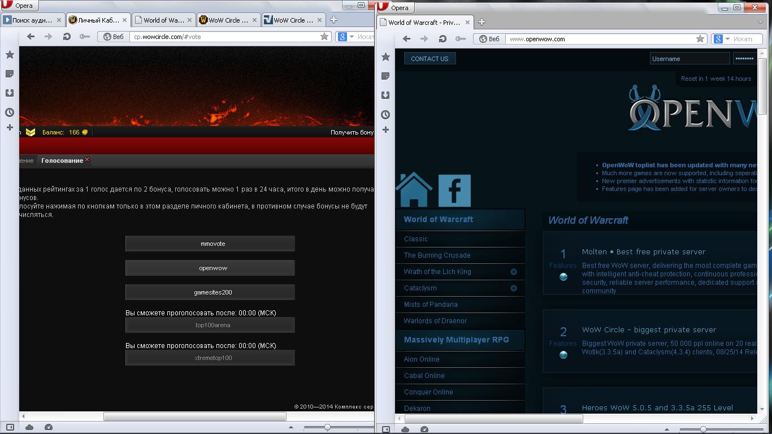Image resolution: width=772 pixels, height=434 pixels.
Task: Open Mists of Pandaria link
Action: (x=431, y=305)
